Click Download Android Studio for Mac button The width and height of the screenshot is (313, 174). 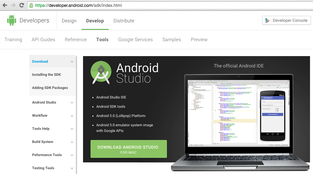(x=128, y=149)
